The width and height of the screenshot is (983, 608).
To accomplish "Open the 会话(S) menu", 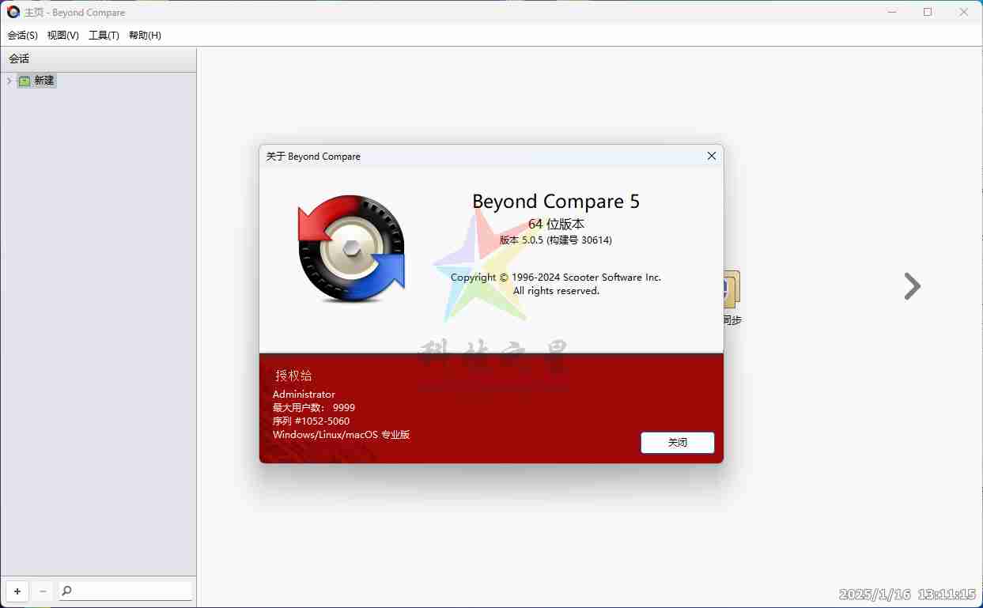I will pos(22,36).
